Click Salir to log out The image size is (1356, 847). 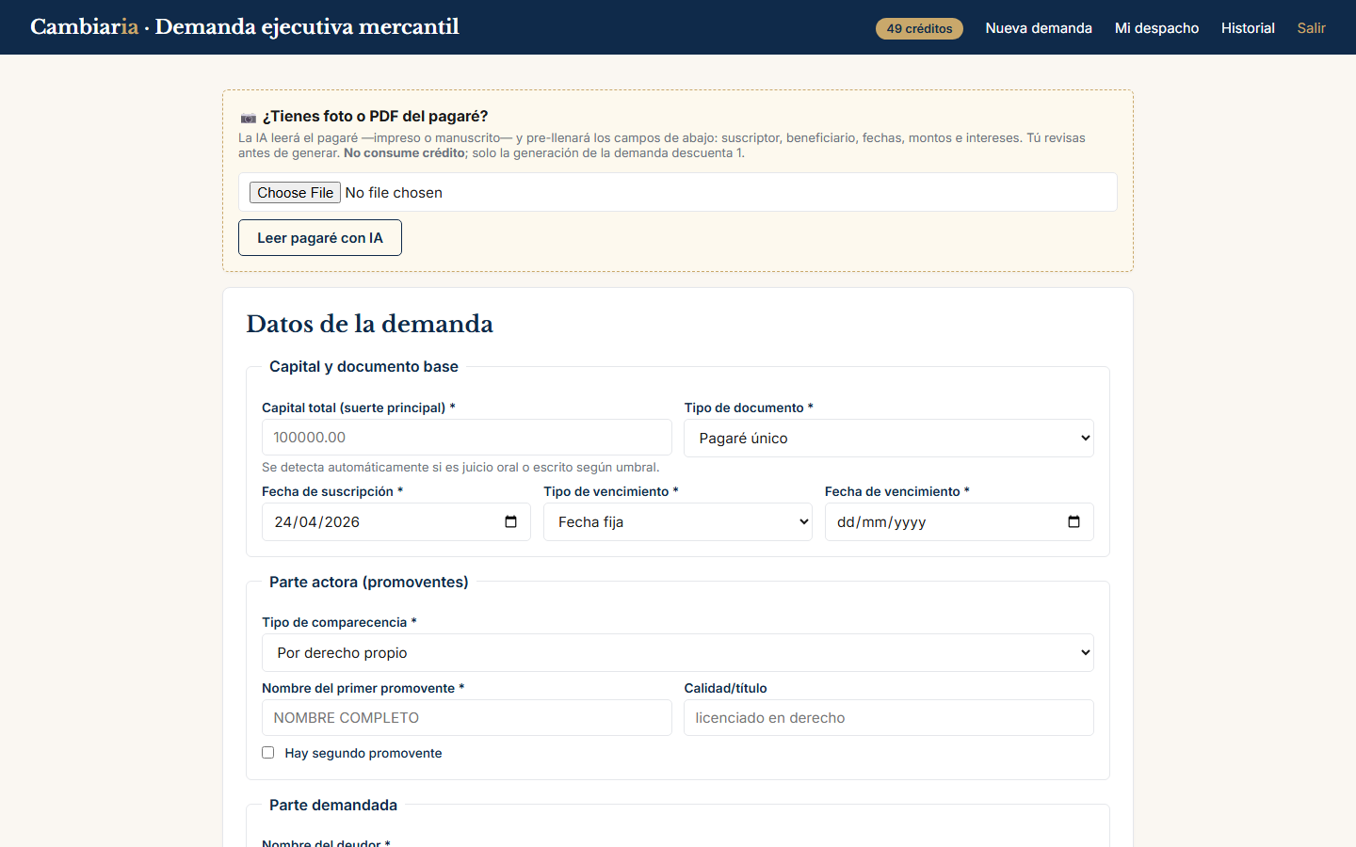pyautogui.click(x=1311, y=28)
